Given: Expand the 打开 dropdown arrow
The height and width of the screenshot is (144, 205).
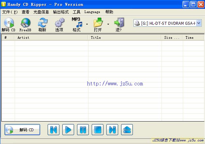Looking at the screenshot, I should (108, 24).
